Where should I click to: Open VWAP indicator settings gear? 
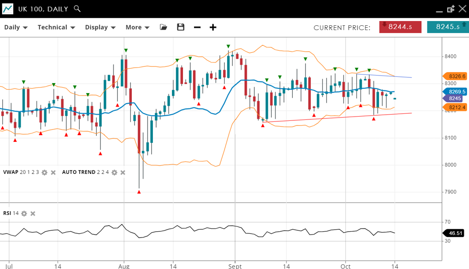(45, 172)
